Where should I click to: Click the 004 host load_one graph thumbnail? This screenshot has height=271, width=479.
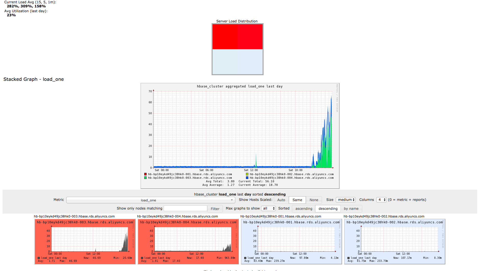[188, 241]
